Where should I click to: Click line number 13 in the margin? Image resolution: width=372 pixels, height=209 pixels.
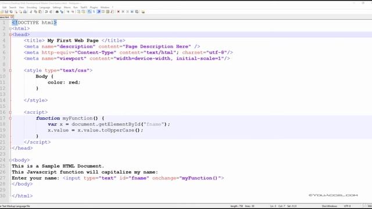pyautogui.click(x=3, y=94)
